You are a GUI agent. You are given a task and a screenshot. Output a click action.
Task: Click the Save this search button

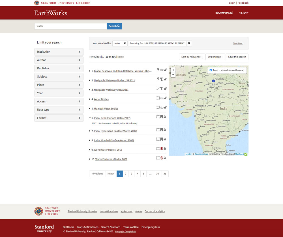click(237, 57)
